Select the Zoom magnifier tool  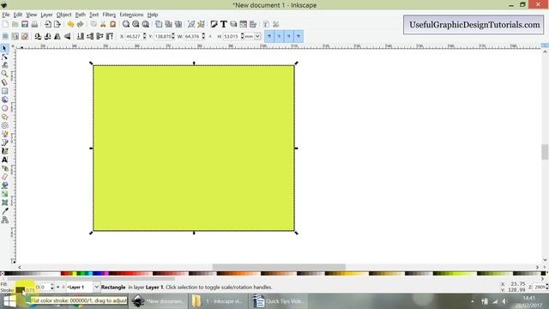4,74
